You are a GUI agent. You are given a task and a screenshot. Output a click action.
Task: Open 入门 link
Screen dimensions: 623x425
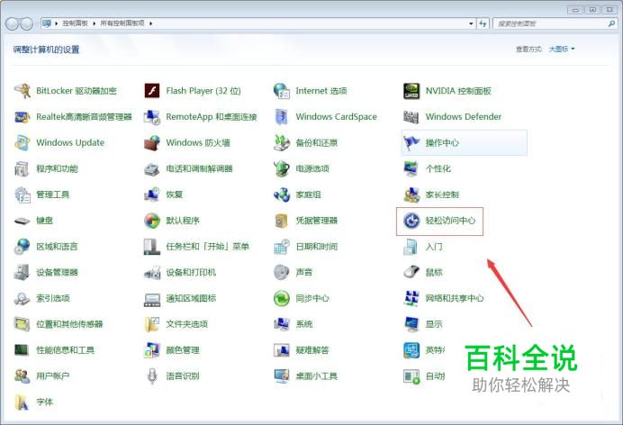[434, 247]
